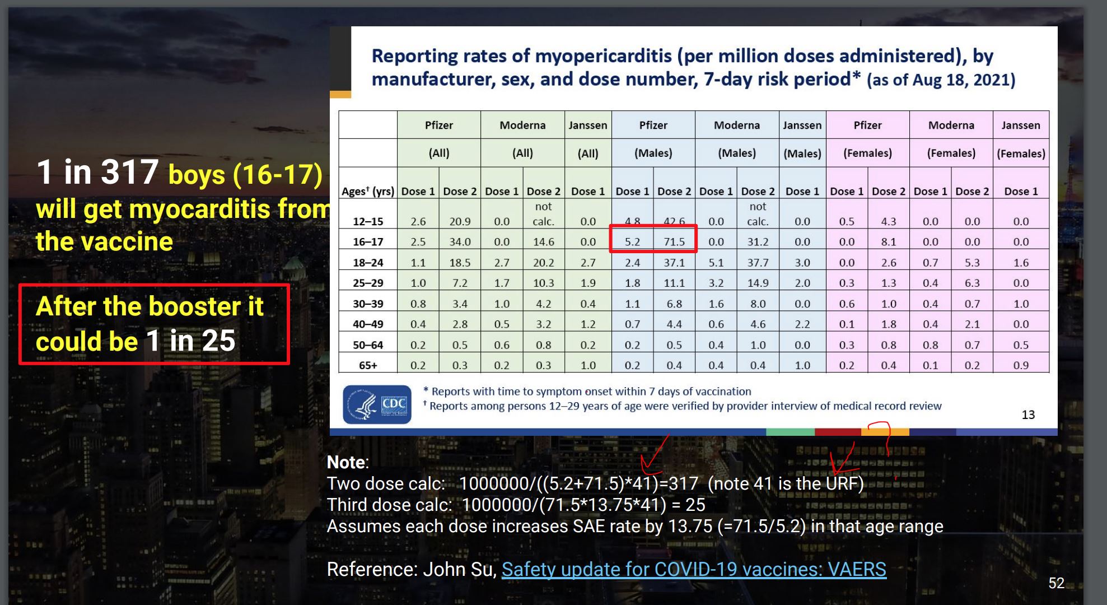Select the 'Reports with time to symptom onset' footnote
1107x605 pixels.
587,391
